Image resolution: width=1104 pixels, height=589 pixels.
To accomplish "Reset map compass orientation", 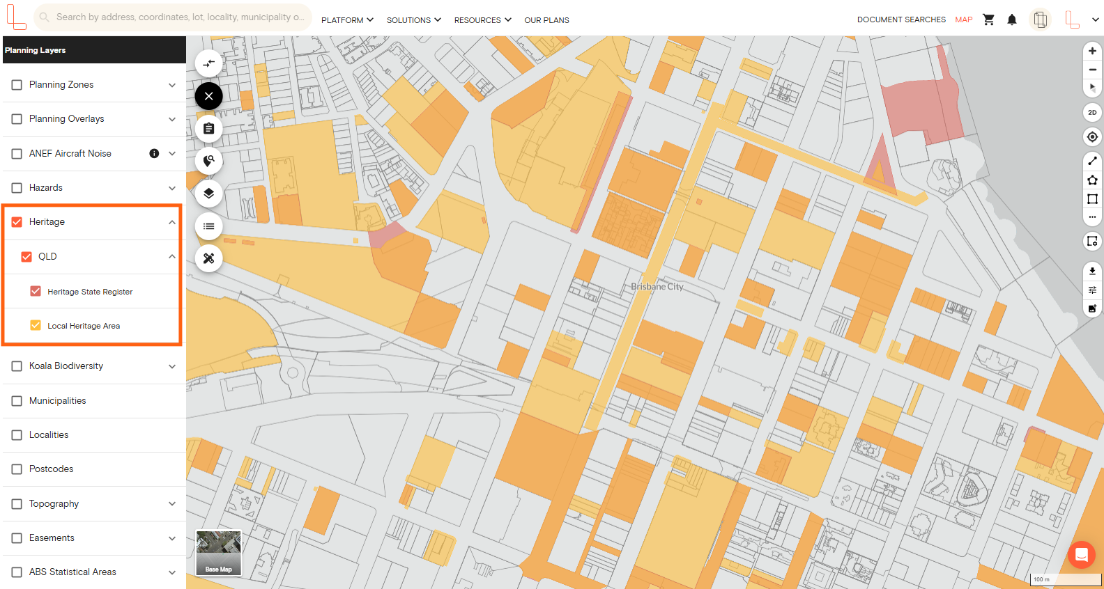I will pyautogui.click(x=1092, y=88).
